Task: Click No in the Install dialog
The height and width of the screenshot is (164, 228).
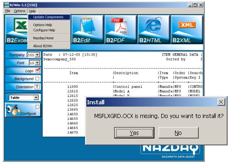Action: point(179,133)
